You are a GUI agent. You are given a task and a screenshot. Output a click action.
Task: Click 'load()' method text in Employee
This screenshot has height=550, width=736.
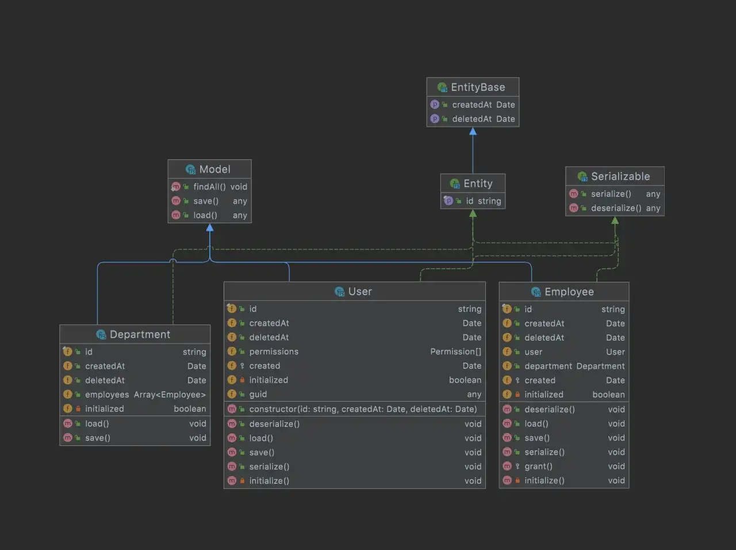coord(536,424)
